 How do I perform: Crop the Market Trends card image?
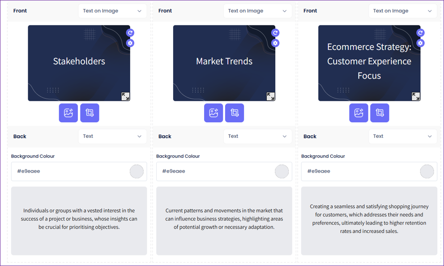pyautogui.click(x=235, y=113)
